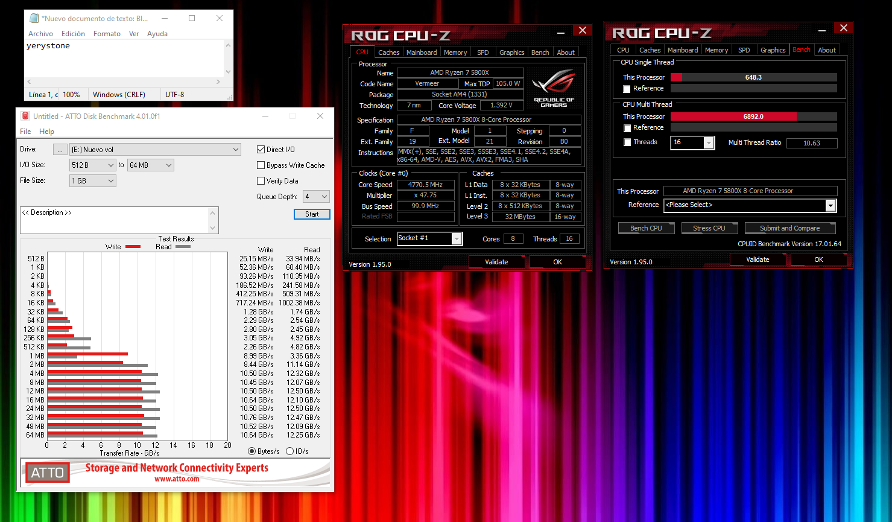
Task: Open the 512 B I/O size dropdown
Action: 93,165
